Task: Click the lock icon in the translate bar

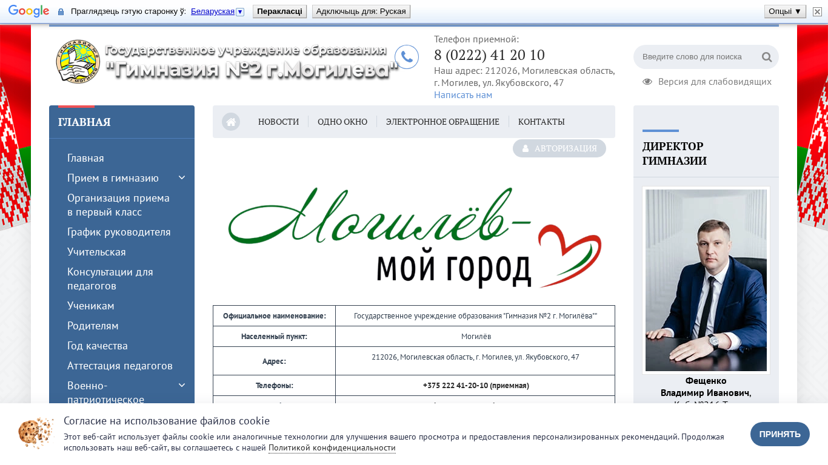Action: (61, 12)
